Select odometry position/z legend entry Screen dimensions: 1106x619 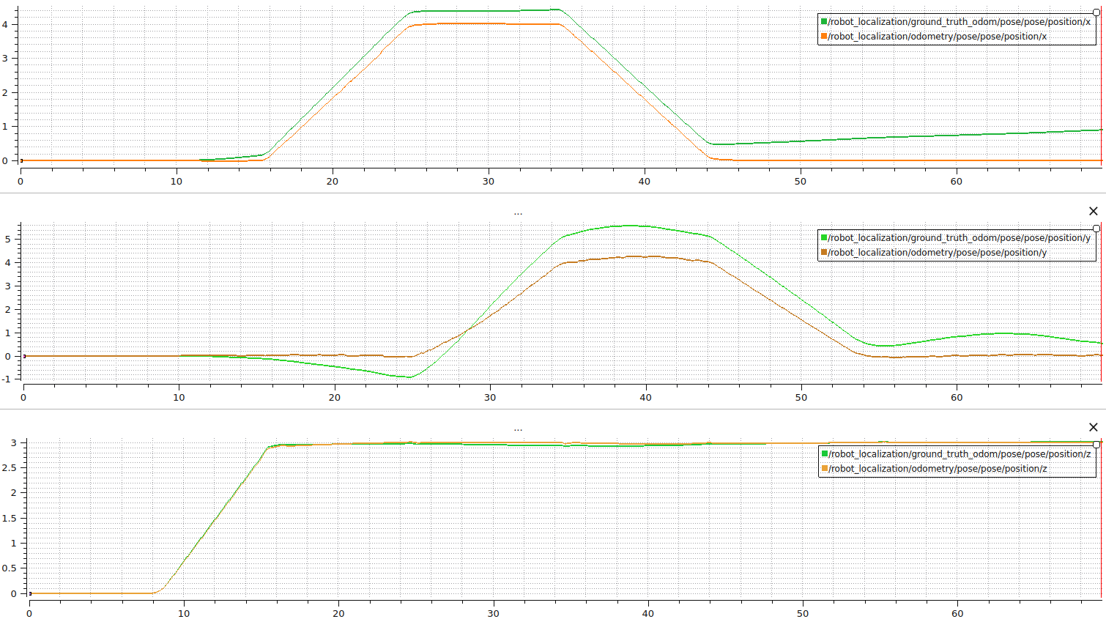(937, 469)
